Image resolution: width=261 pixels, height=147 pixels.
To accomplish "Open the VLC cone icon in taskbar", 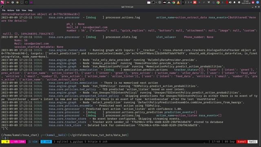I will (178, 2).
